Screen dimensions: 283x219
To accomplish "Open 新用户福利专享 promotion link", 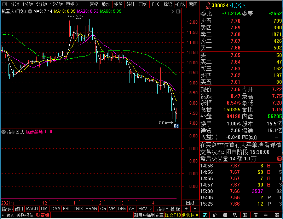I will [149, 215].
